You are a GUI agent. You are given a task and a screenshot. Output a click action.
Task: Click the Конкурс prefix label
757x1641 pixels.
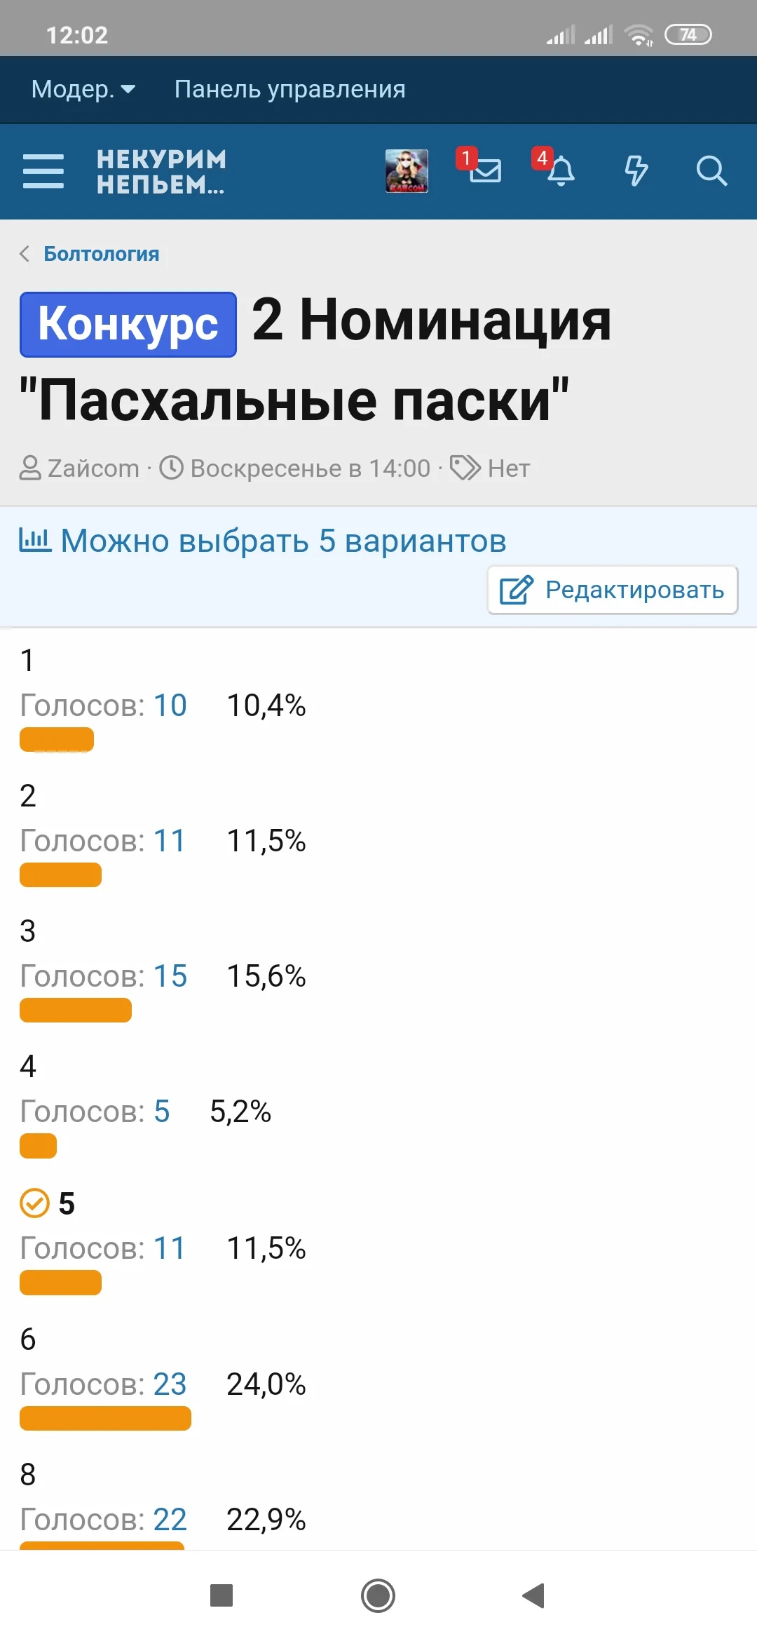128,323
